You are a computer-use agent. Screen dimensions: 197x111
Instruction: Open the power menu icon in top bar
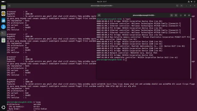coord(194,2)
